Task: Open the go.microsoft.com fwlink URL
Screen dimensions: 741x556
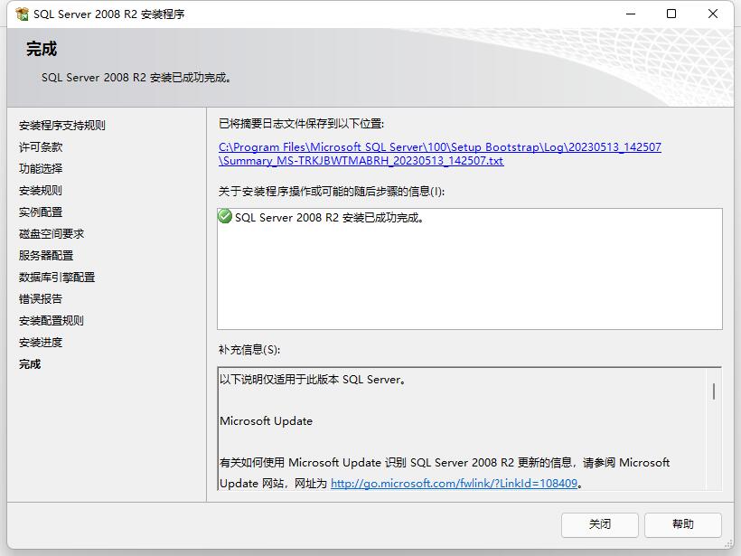Action: 455,483
